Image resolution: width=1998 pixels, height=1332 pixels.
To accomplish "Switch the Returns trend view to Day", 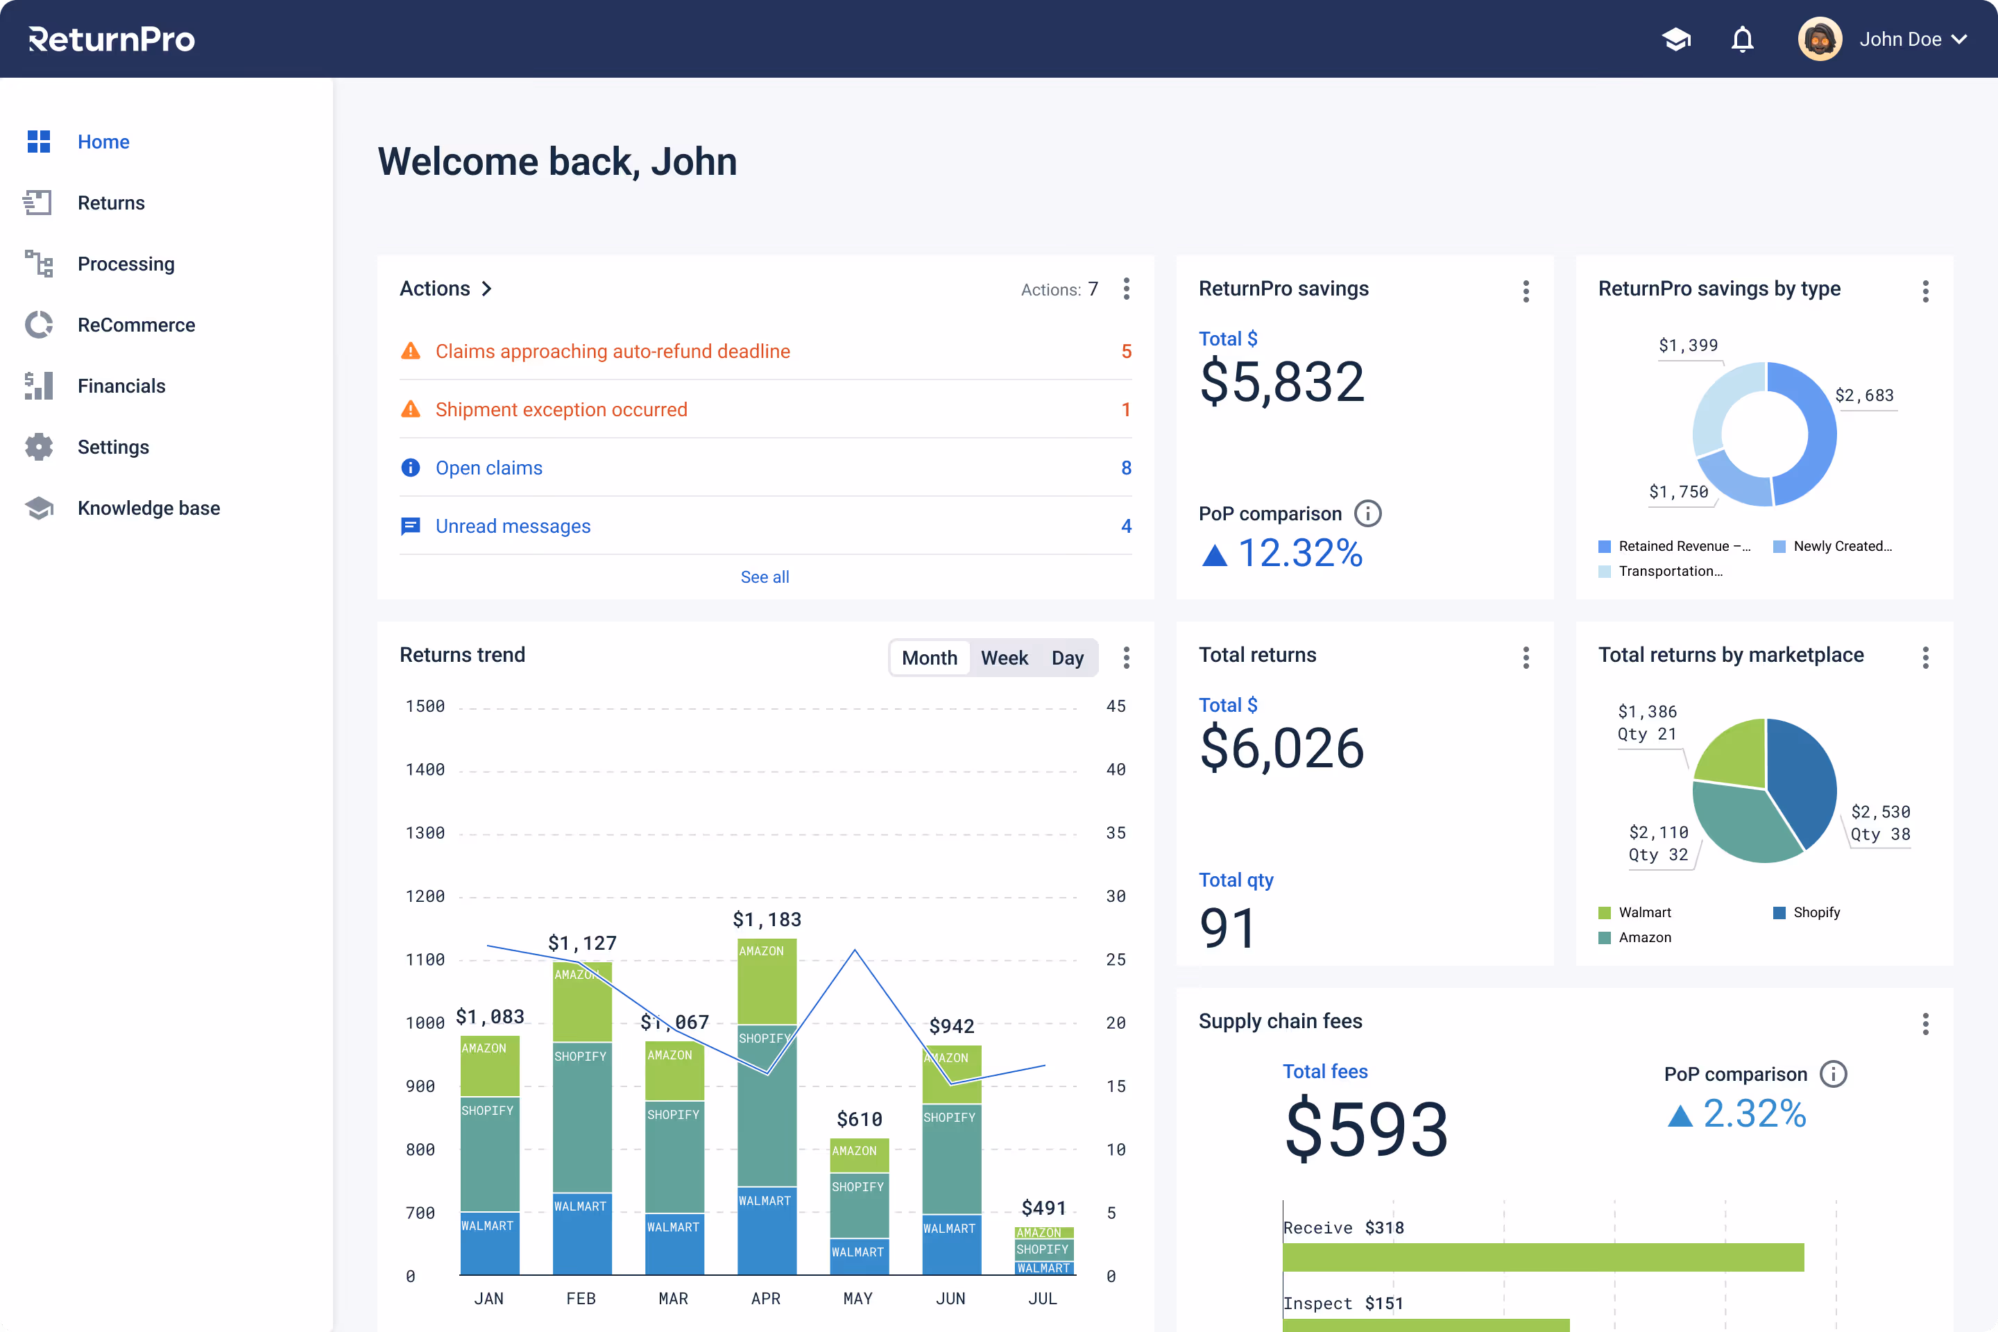I will (1067, 658).
